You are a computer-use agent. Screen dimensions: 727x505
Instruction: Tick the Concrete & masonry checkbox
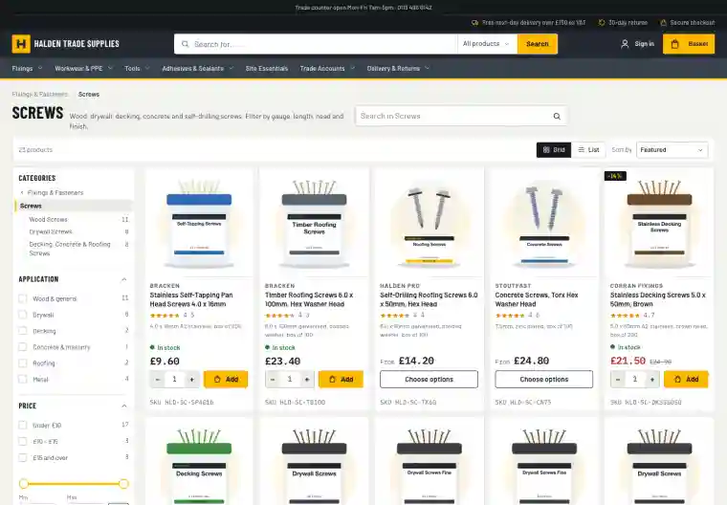[22, 347]
